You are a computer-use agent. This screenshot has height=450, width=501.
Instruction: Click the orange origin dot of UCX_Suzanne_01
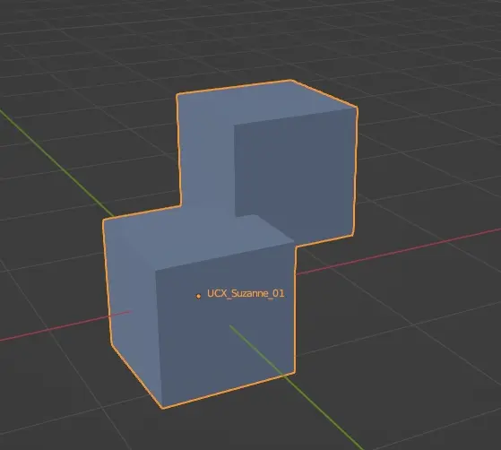click(198, 297)
